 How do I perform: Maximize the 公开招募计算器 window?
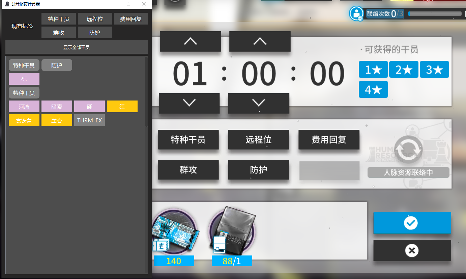coord(128,4)
